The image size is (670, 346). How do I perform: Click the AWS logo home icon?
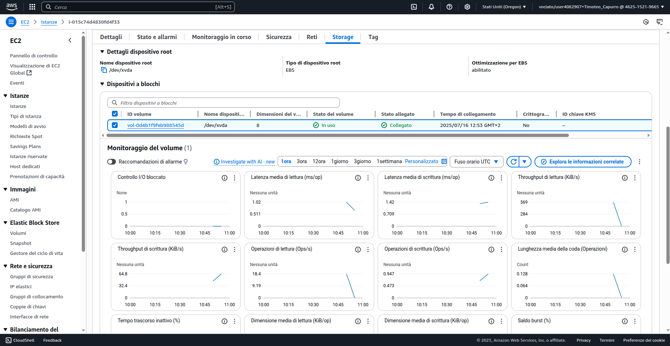click(x=11, y=7)
